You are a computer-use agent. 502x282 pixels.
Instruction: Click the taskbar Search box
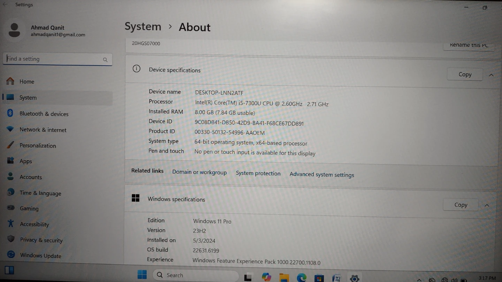195,275
